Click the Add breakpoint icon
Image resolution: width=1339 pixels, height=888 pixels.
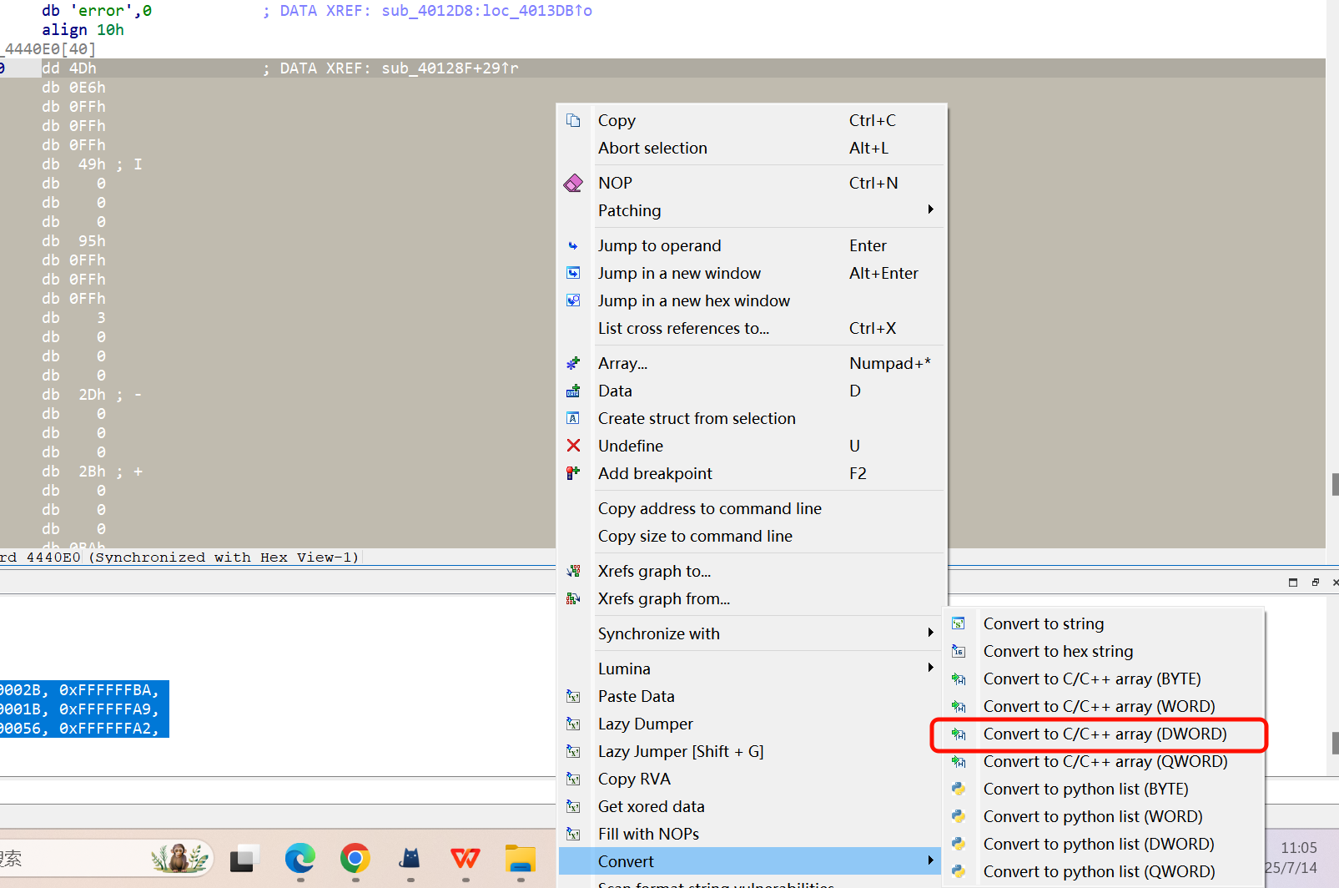pyautogui.click(x=573, y=473)
